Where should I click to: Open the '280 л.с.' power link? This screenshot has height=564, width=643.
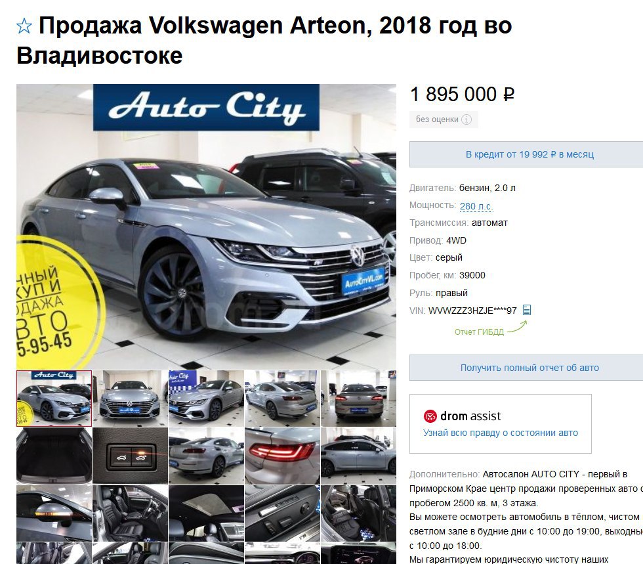(476, 206)
